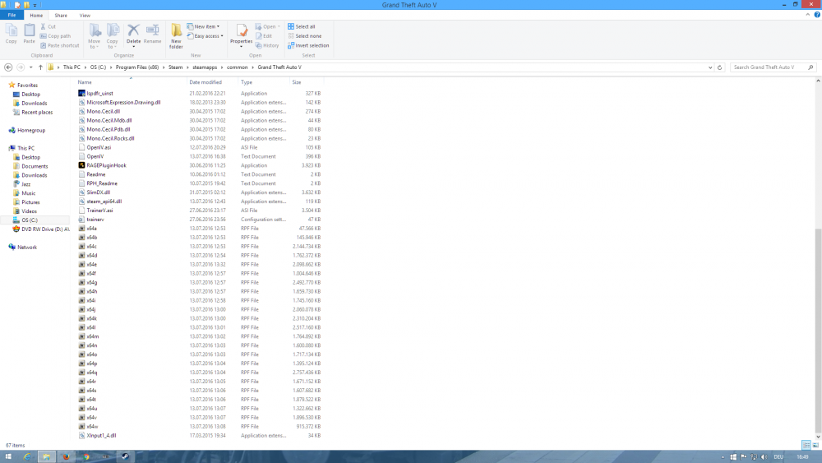Open the File menu tab
Screen dimensions: 822x463
click(12, 15)
